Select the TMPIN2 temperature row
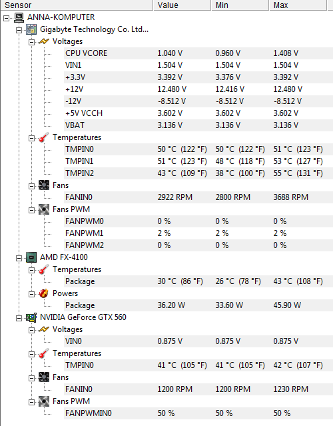The width and height of the screenshot is (333, 426). (x=198, y=173)
